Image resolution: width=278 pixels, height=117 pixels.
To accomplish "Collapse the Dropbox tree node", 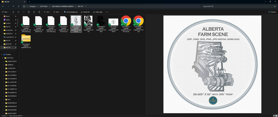I will (x=2, y=54).
